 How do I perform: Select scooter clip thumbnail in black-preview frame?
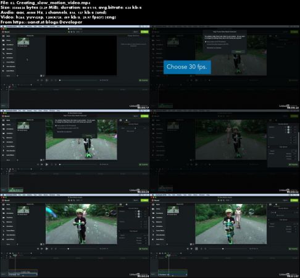tap(23, 41)
